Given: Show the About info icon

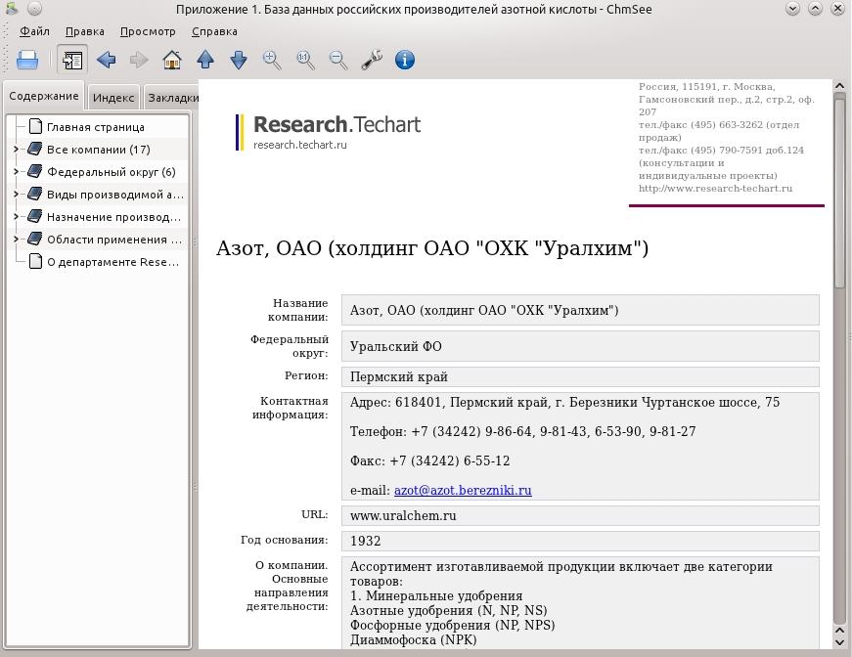Looking at the screenshot, I should 405,60.
